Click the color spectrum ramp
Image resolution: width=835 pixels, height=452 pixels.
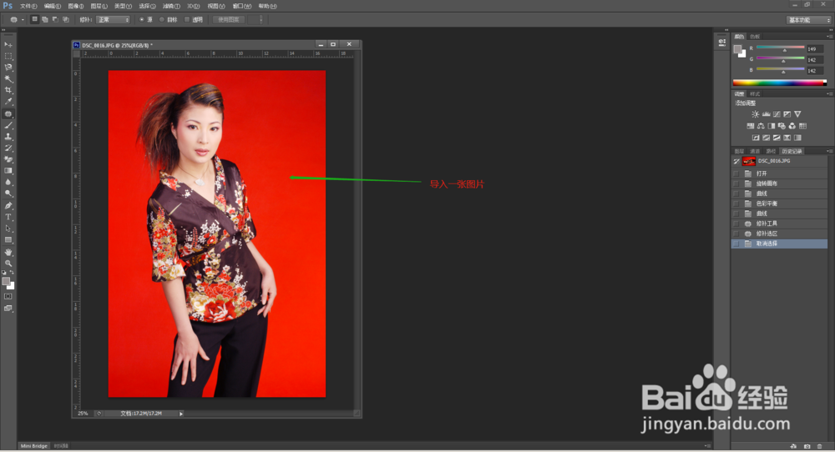point(780,83)
